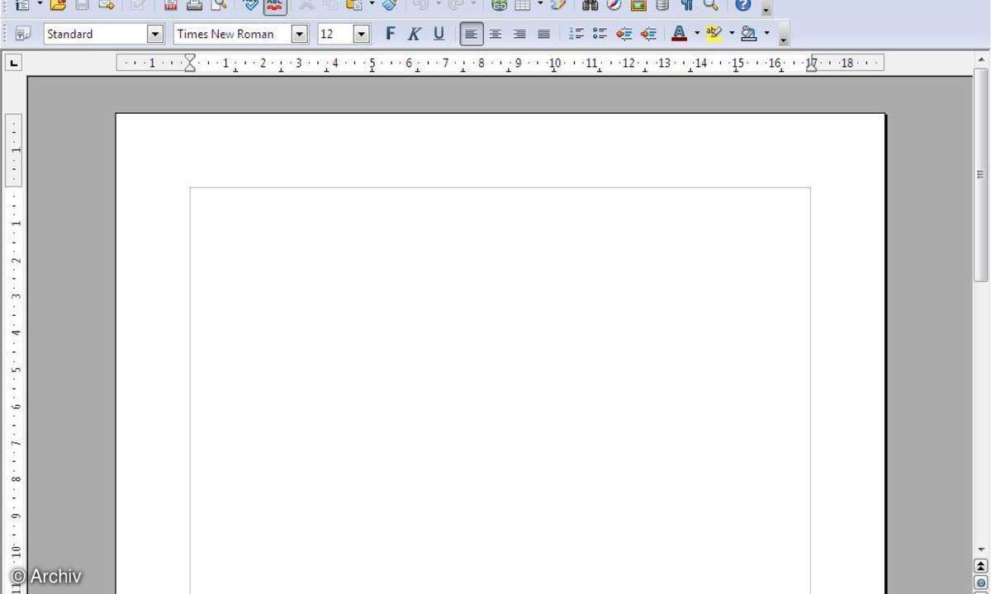Increase paragraph indent
Viewport: 991px width, 594px height.
click(648, 34)
